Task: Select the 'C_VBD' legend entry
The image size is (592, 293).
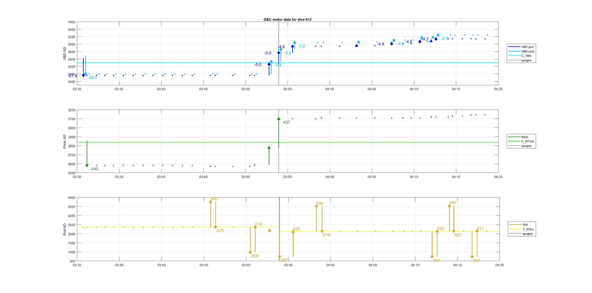Action: [x=526, y=56]
